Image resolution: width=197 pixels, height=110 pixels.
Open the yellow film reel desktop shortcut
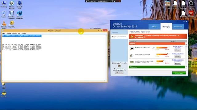tap(12, 23)
